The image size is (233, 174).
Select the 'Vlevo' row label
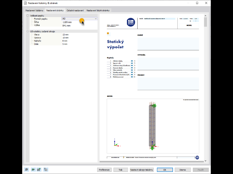[x=37, y=34]
